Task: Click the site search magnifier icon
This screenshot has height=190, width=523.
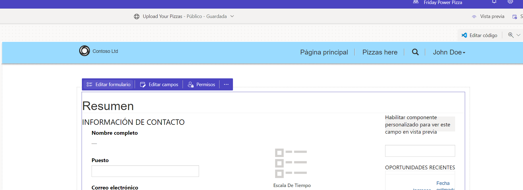Action: (x=415, y=52)
